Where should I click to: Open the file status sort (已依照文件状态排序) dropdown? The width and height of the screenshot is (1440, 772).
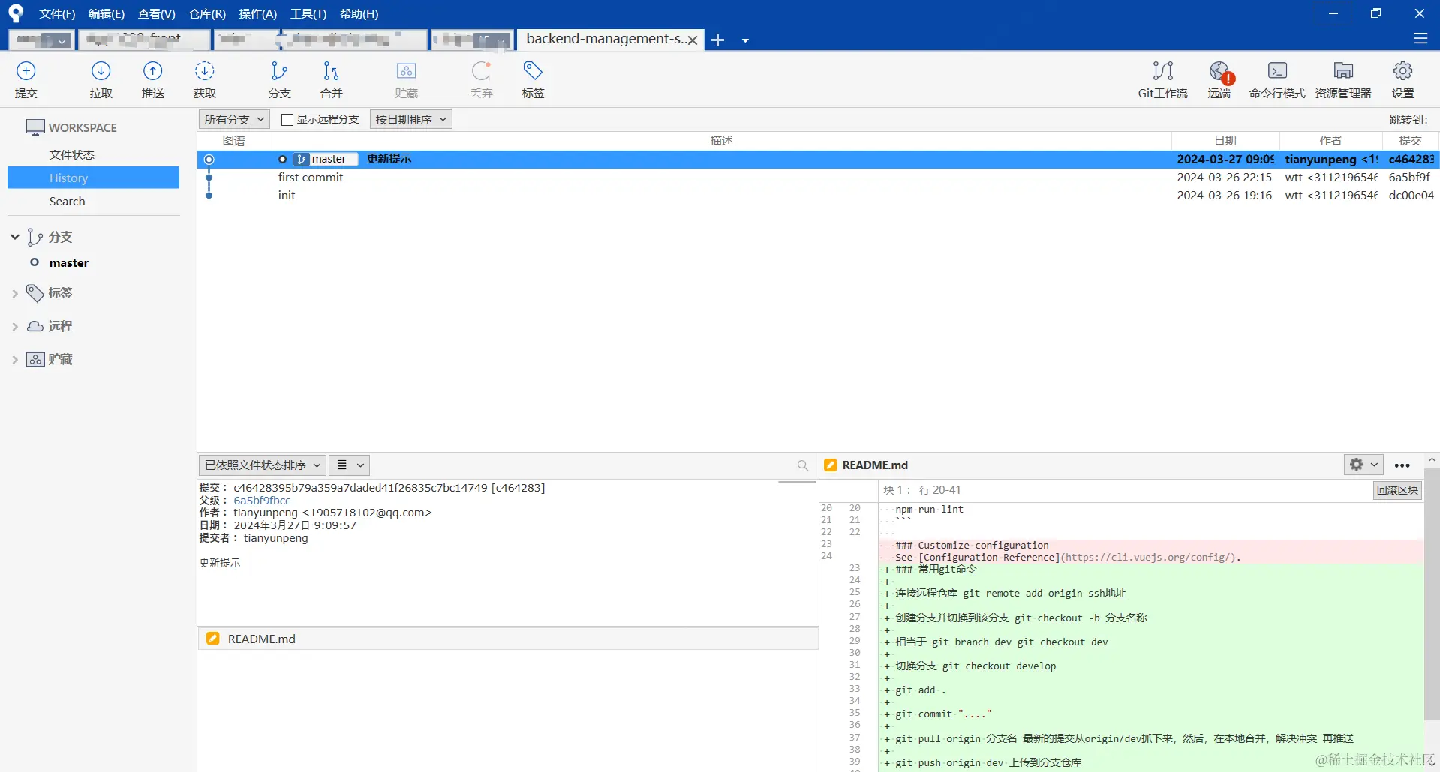coord(262,465)
